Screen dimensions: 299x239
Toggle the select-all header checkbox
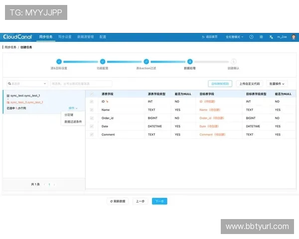point(92,94)
